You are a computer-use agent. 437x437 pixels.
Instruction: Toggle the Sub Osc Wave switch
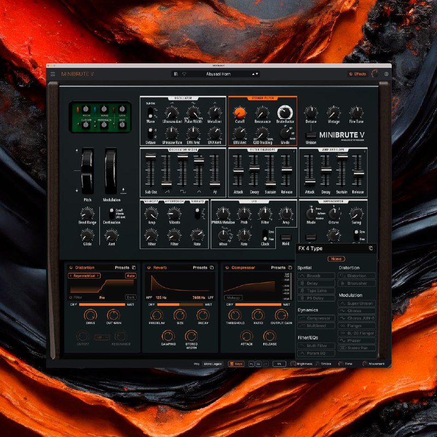tap(150, 113)
